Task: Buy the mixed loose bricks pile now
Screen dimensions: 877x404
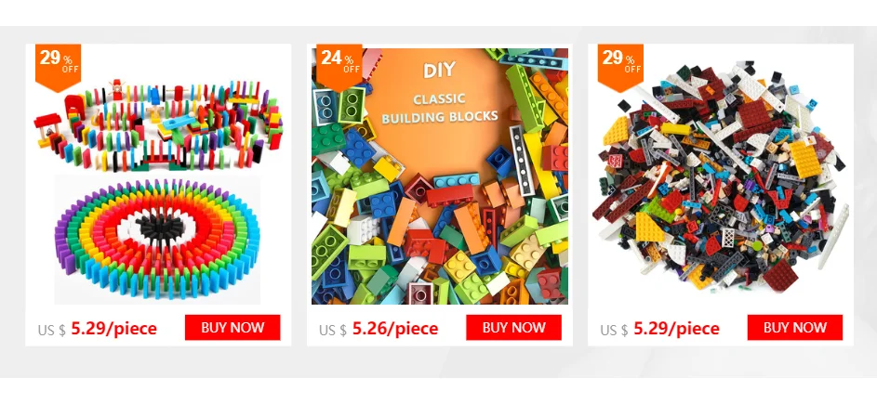Action: (795, 328)
